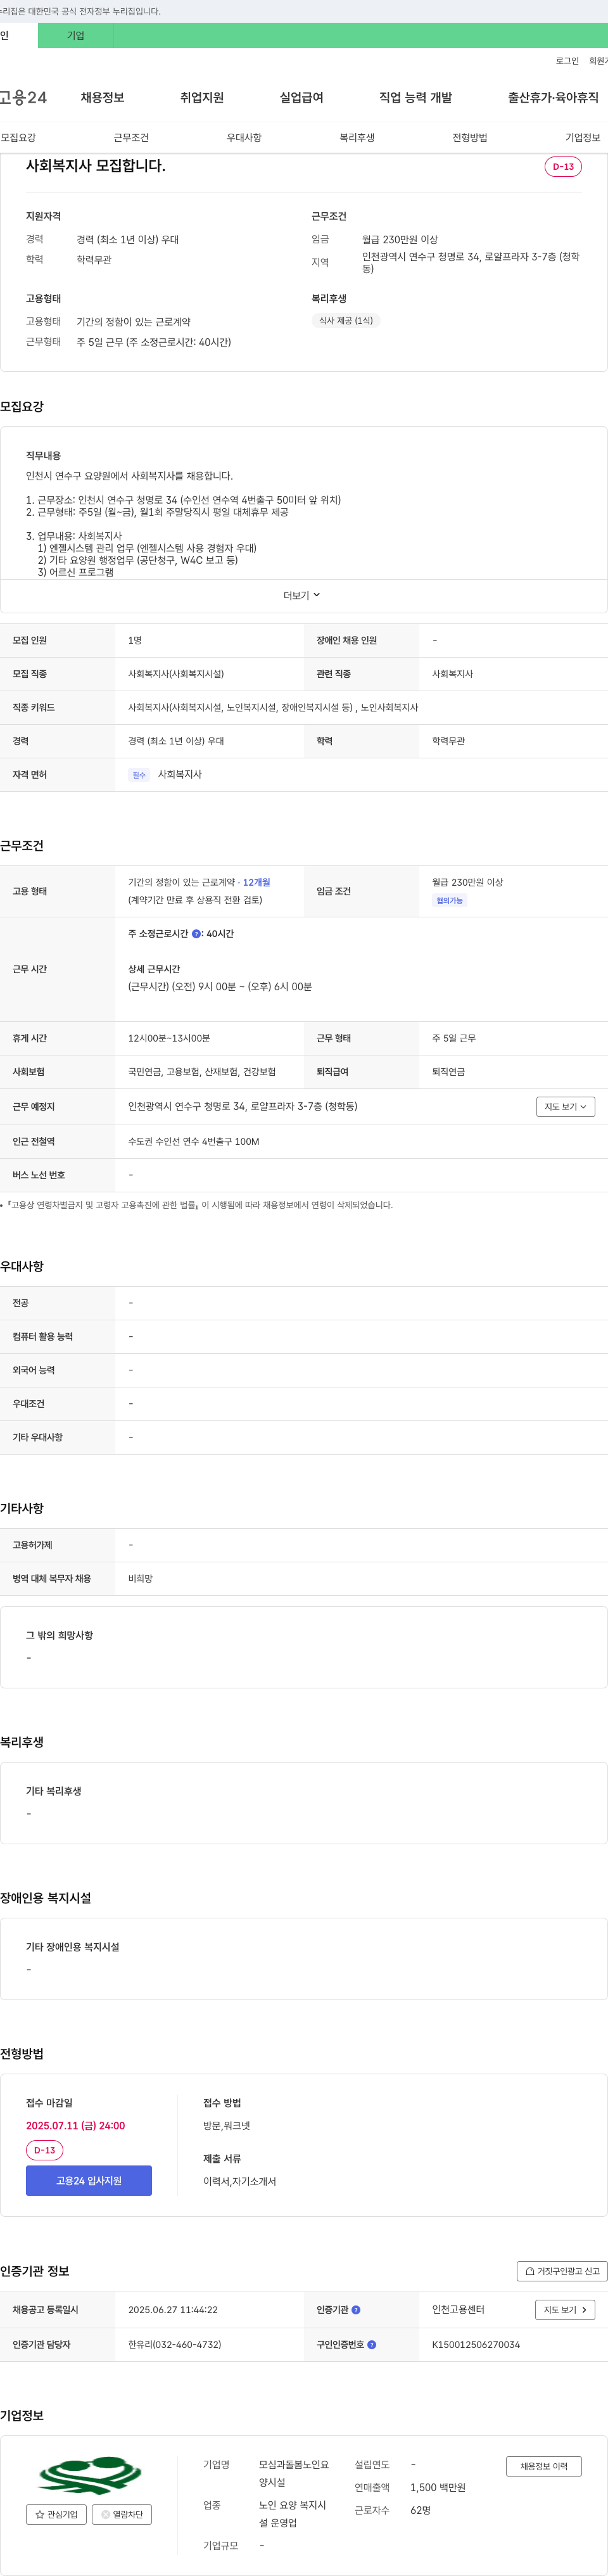Click the top D-13 deadline badge
608x2576 pixels.
click(x=563, y=166)
